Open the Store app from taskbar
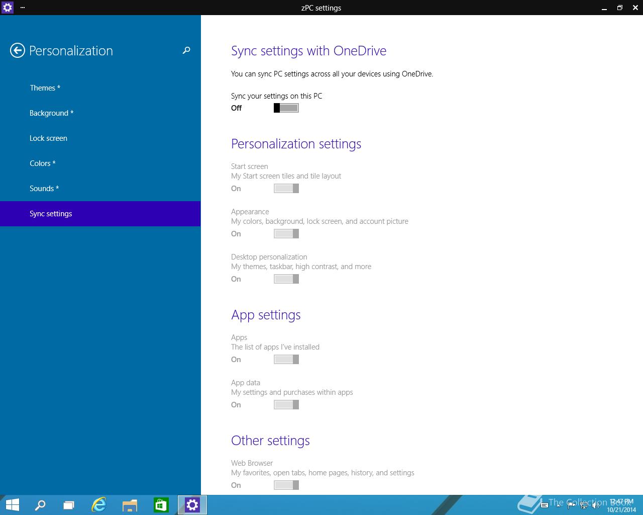 point(161,505)
